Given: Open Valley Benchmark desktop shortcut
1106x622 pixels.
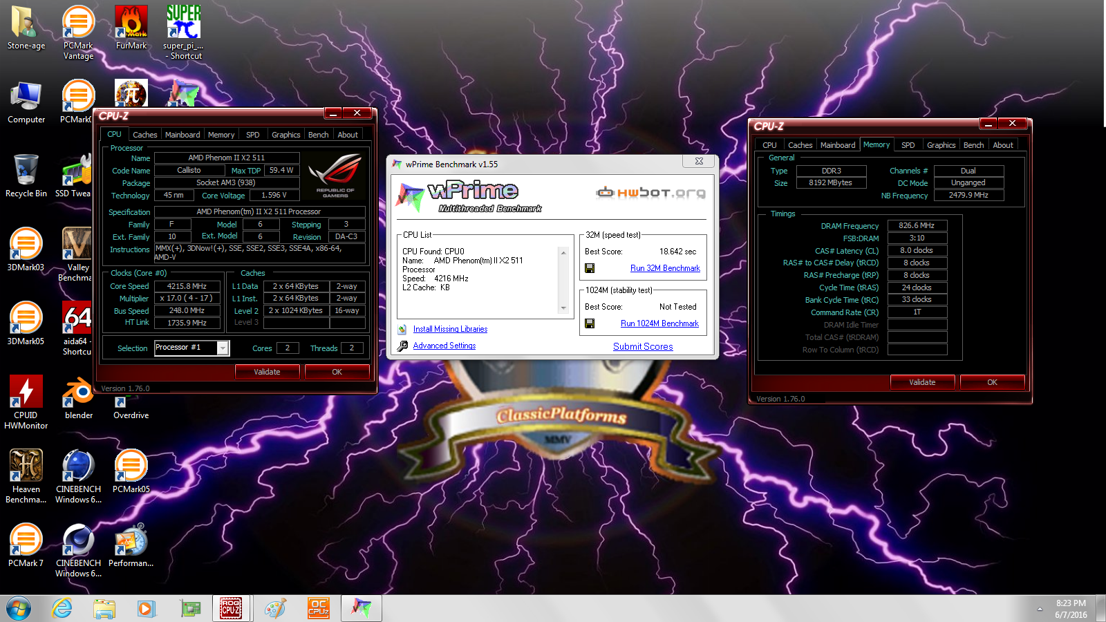Looking at the screenshot, I should [76, 254].
